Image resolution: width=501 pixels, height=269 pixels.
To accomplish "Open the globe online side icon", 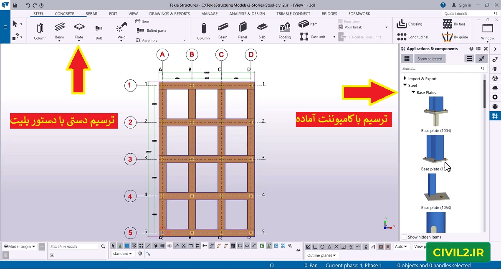I will point(495,78).
